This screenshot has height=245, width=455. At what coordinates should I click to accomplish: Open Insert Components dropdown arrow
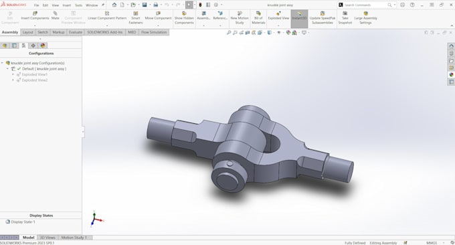pyautogui.click(x=35, y=25)
